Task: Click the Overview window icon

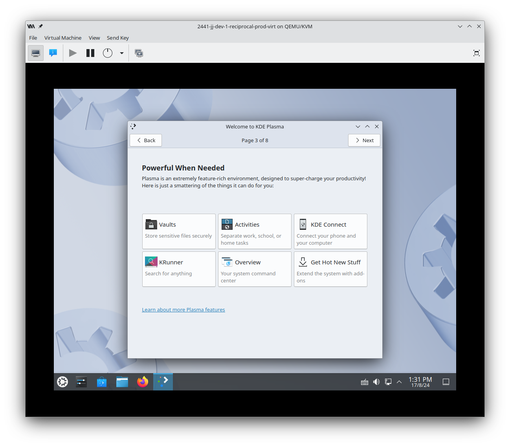Action: tap(227, 262)
